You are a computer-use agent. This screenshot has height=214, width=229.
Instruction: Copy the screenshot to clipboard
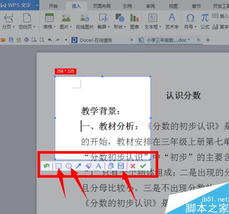[x=111, y=166]
